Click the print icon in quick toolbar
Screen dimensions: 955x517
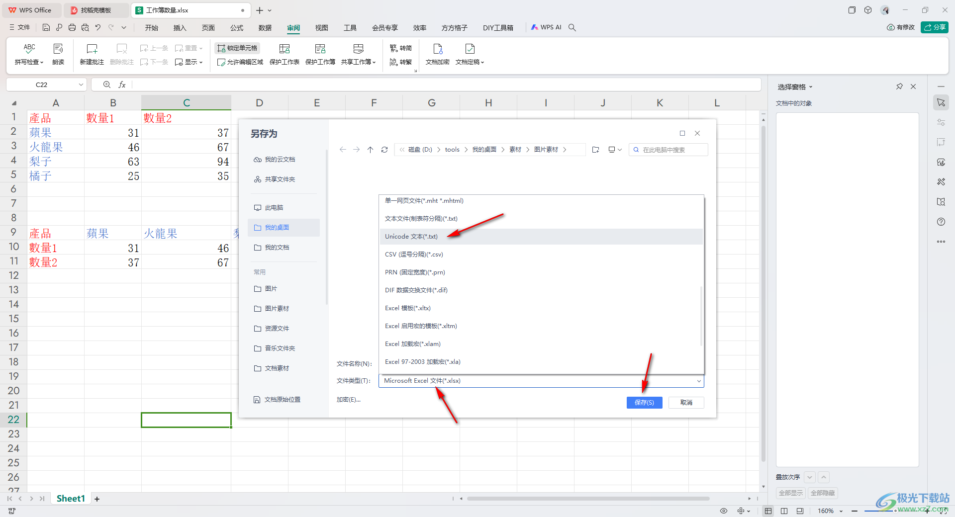(72, 27)
